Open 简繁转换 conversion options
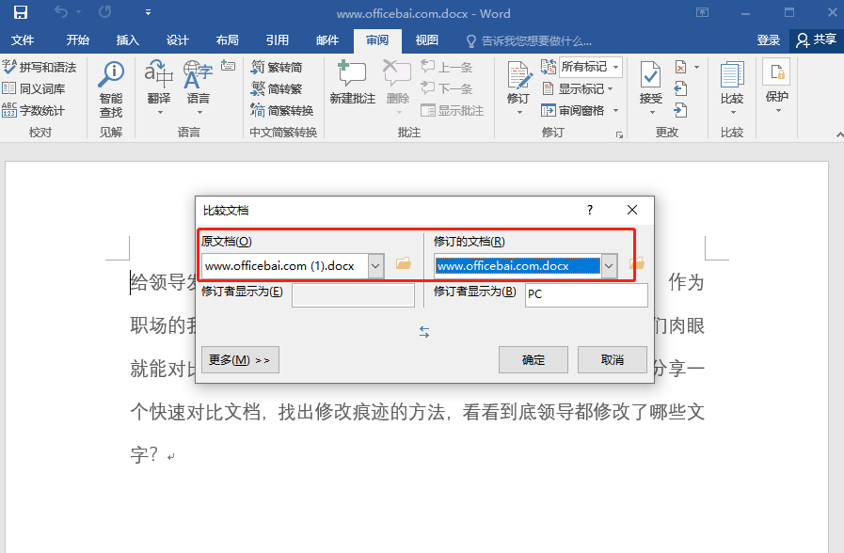This screenshot has height=553, width=844. (282, 111)
